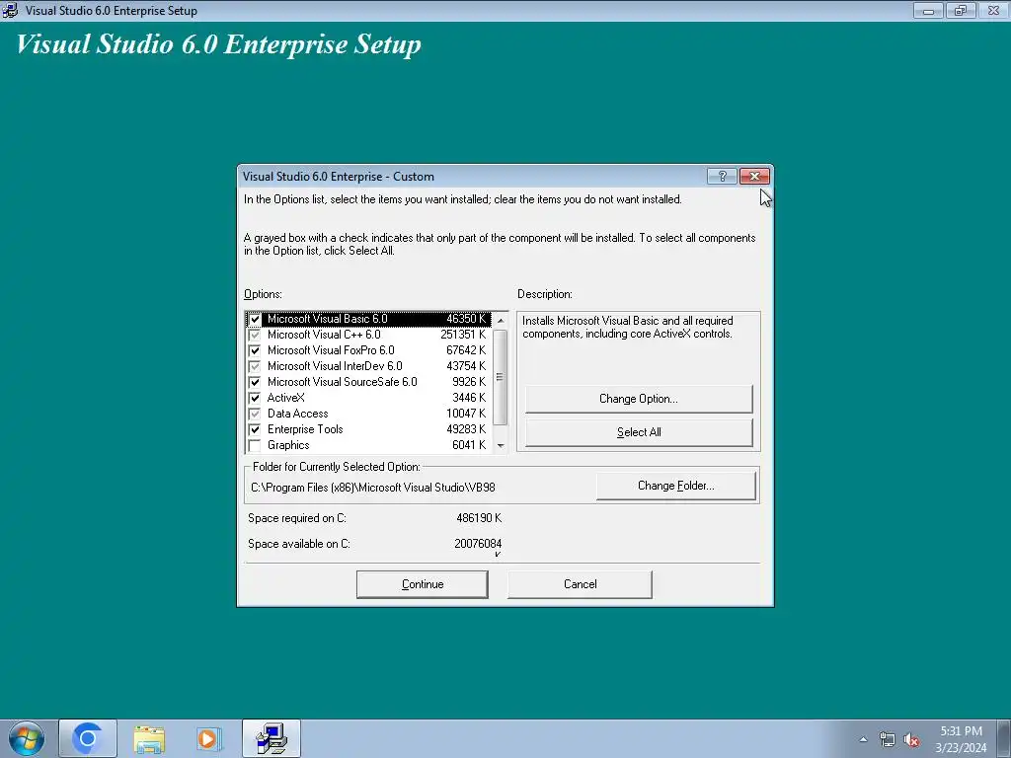1011x758 pixels.
Task: Close the Custom dialog with red X
Action: point(754,176)
